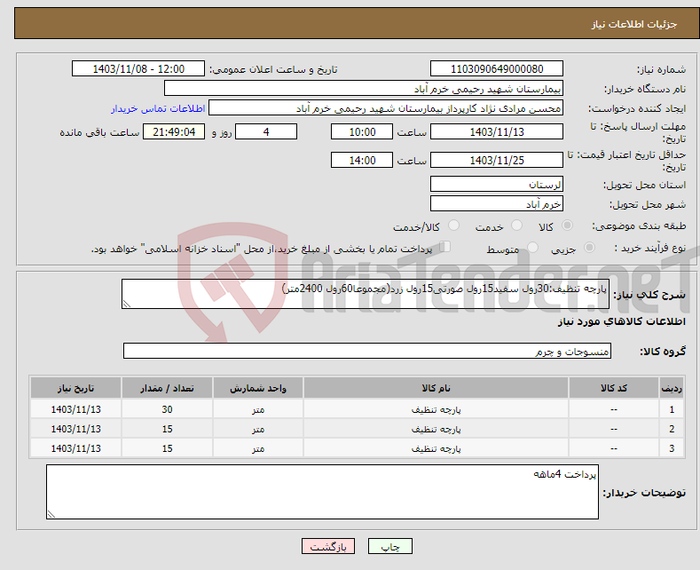Click the goods group field منسوجات و چرم
The width and height of the screenshot is (700, 570).
(367, 351)
